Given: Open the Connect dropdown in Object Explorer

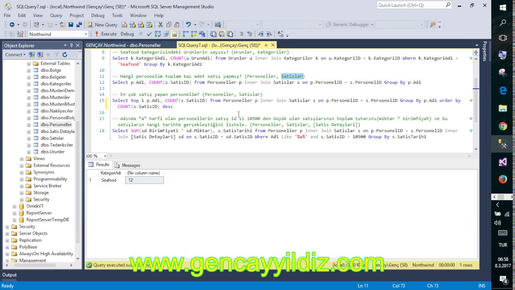Looking at the screenshot, I should click(15, 54).
